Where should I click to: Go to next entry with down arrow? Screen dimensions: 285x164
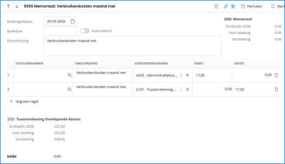[17, 6]
